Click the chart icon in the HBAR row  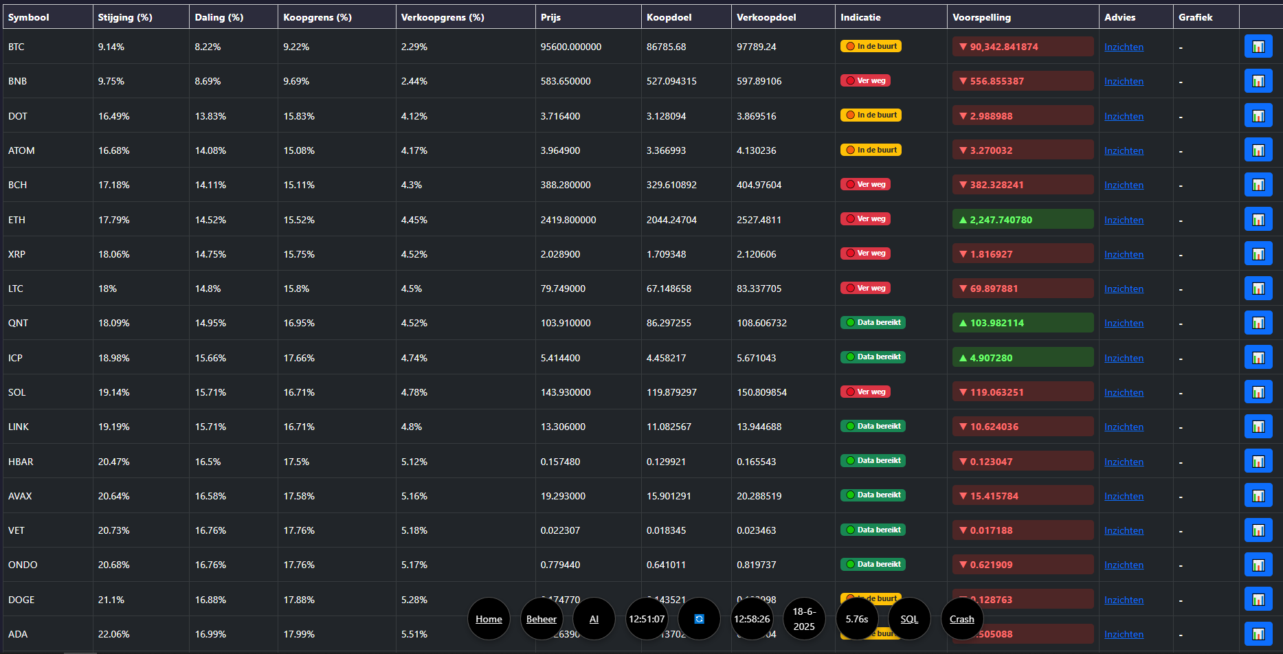[1258, 462]
